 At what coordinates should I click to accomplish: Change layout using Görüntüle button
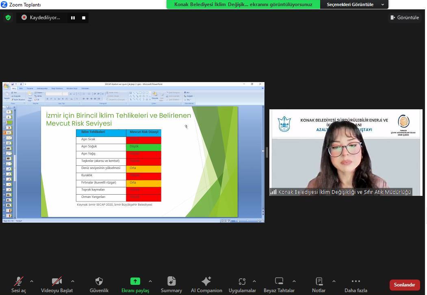point(404,17)
